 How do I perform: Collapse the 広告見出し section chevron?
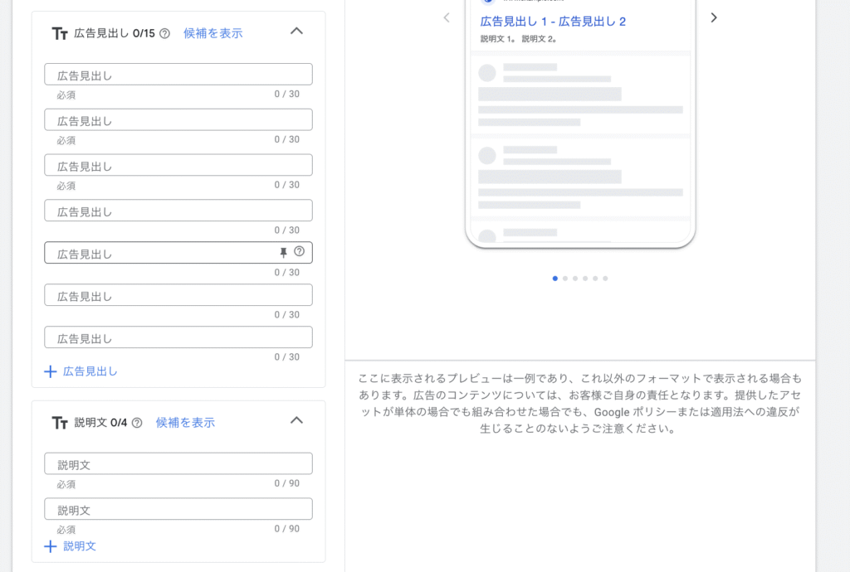[296, 32]
